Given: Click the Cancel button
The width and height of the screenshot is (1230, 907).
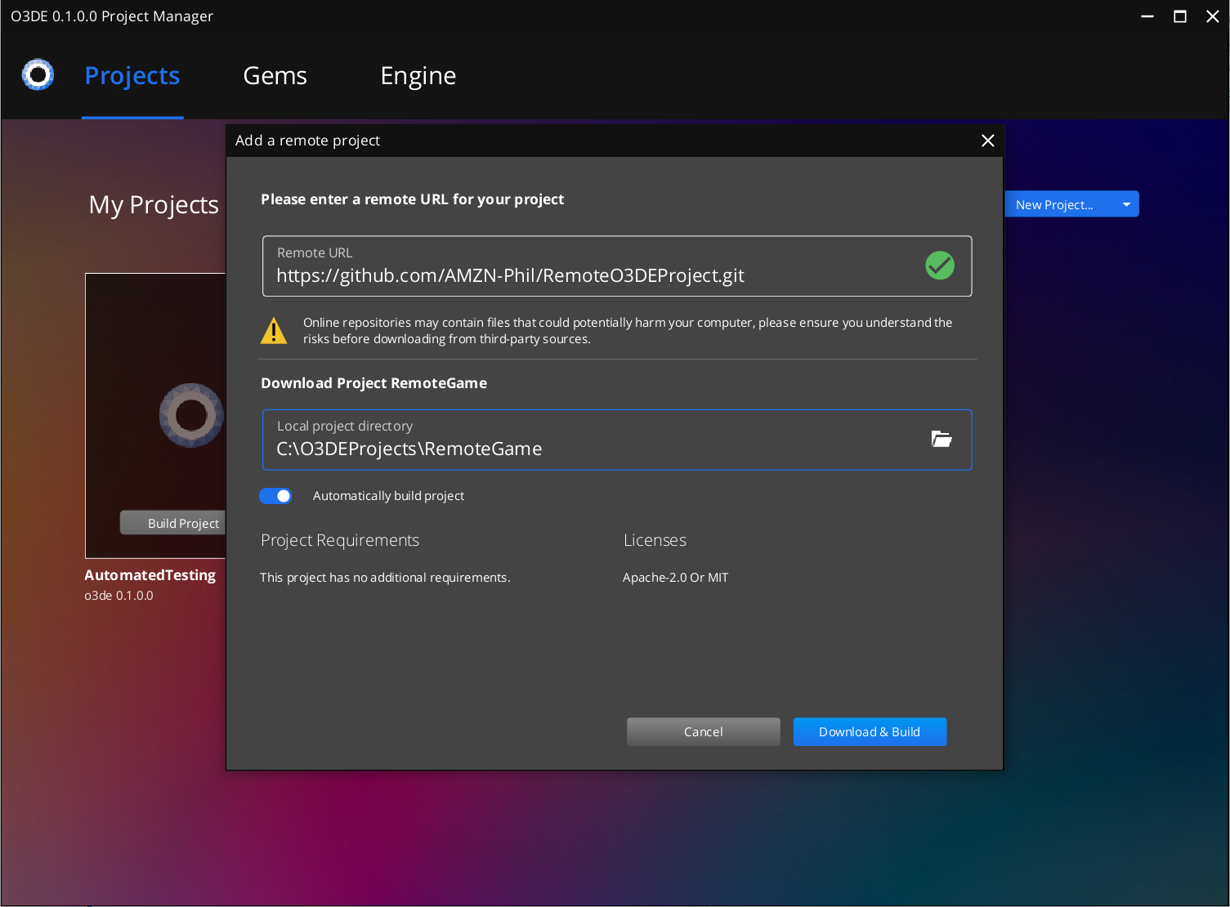Looking at the screenshot, I should point(703,731).
